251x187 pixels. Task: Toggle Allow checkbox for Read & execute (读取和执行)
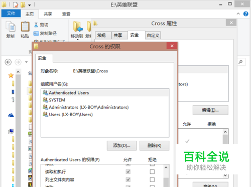(128, 171)
